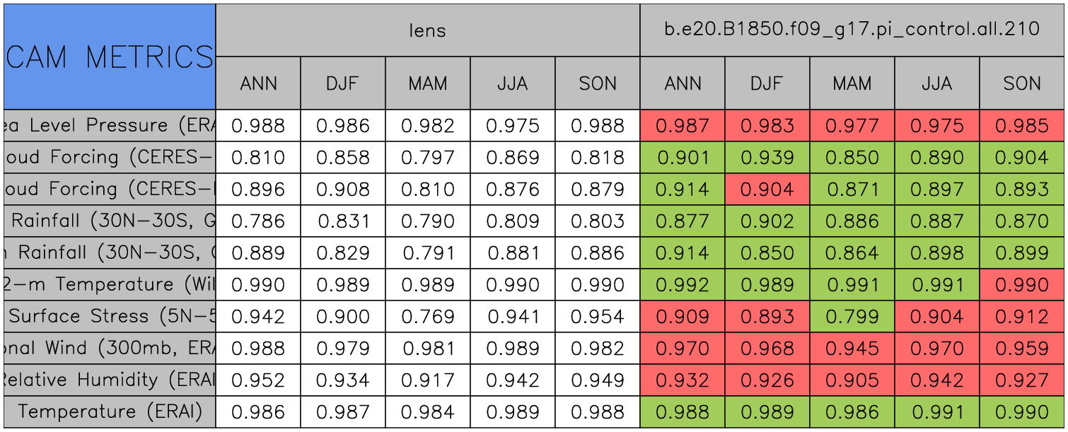1068x432 pixels.
Task: Click the JJA header under pi_control
Action: tap(936, 83)
